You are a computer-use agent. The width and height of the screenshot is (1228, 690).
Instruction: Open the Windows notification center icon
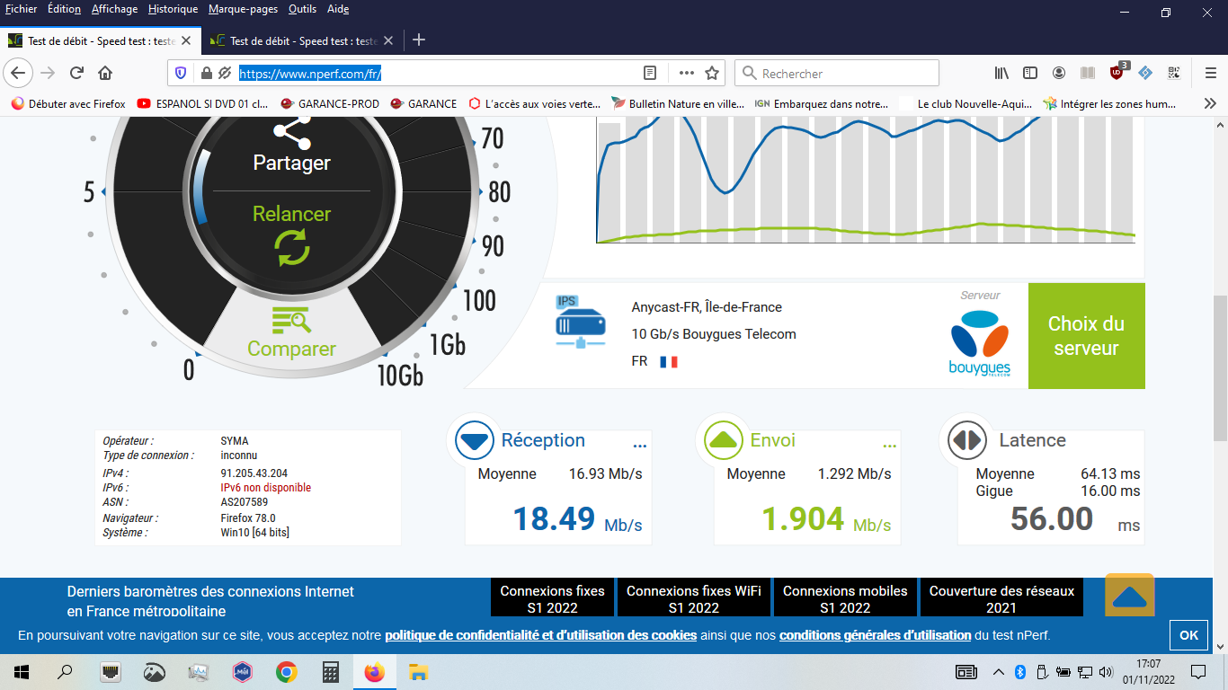point(1197,672)
